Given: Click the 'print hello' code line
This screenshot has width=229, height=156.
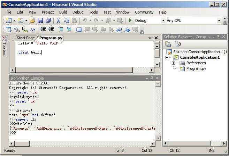Looking at the screenshot, I should [30, 52].
